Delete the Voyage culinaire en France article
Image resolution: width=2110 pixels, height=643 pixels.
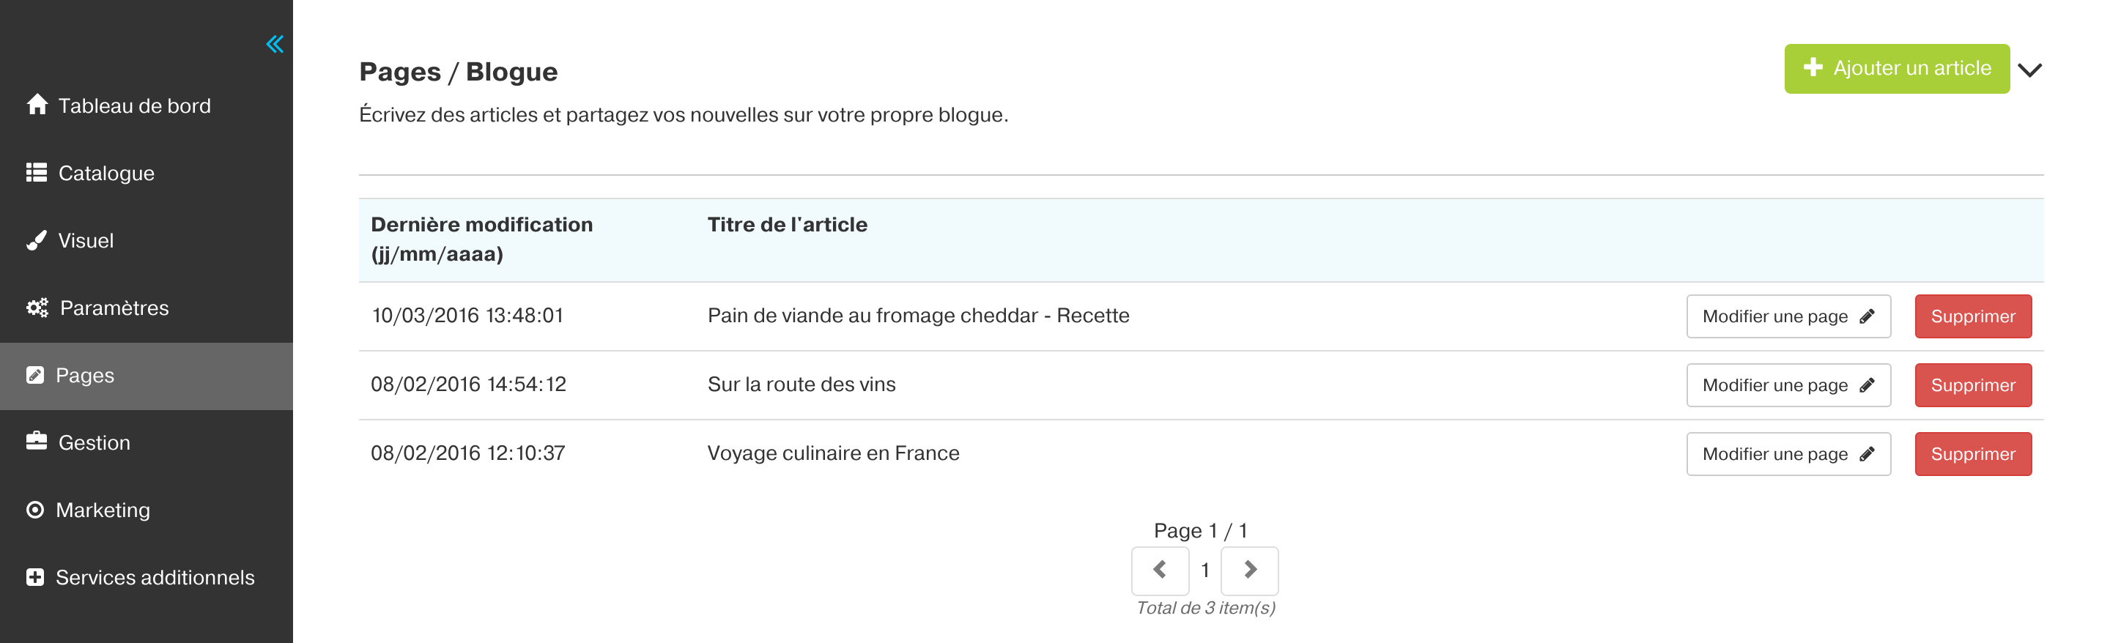(x=1972, y=454)
